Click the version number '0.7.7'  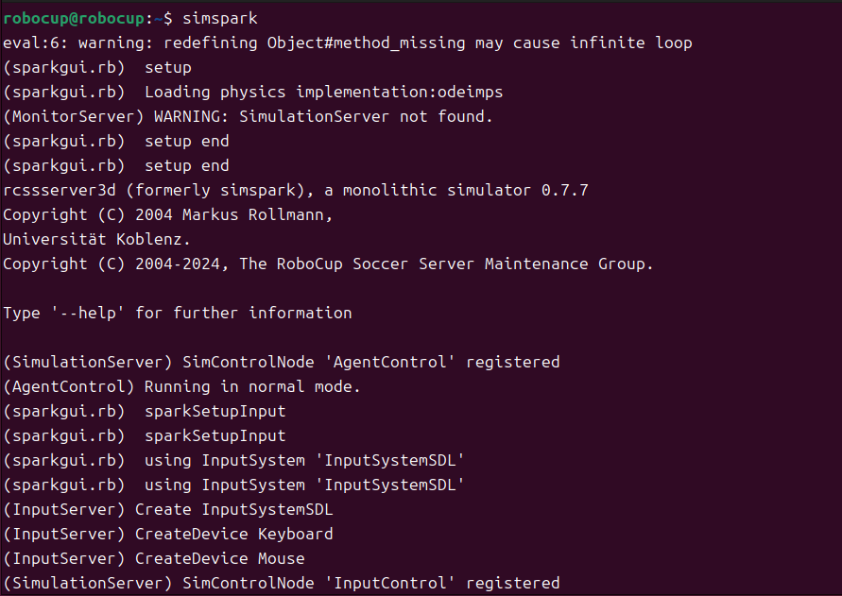point(564,190)
